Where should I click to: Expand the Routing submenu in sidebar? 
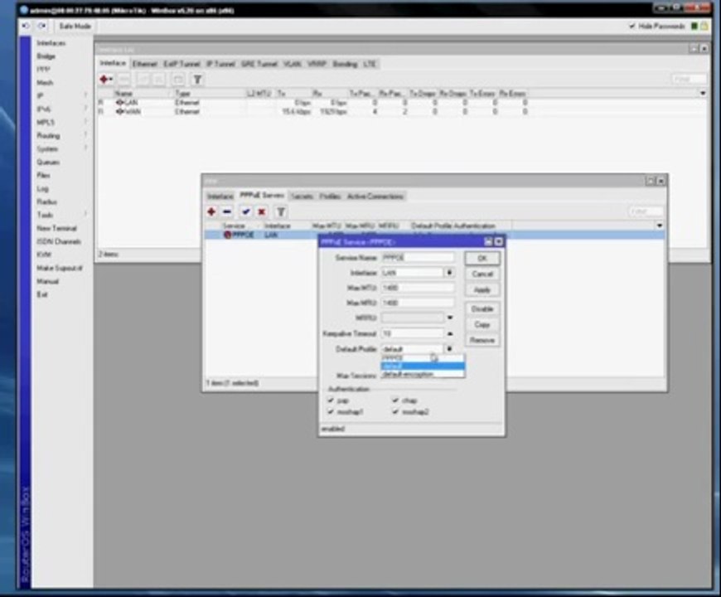coord(85,135)
